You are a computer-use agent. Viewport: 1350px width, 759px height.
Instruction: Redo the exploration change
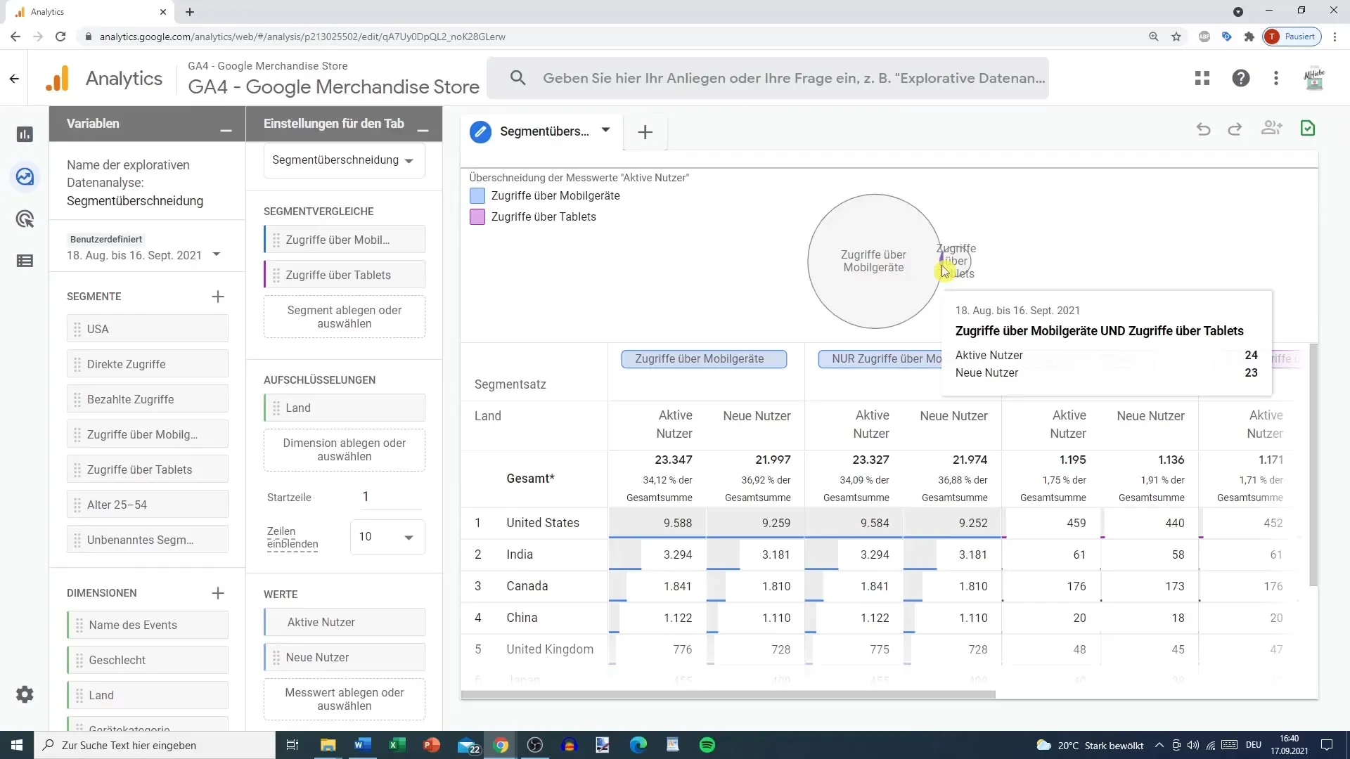pos(1235,129)
